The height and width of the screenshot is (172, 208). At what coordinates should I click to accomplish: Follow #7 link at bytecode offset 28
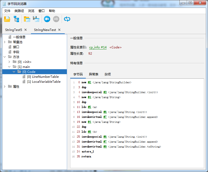coord(105,142)
